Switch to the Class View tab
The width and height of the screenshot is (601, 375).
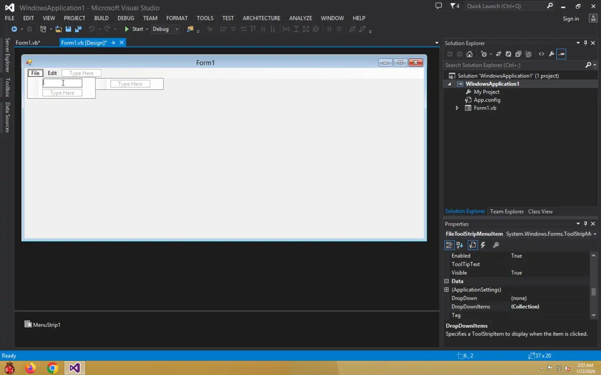pyautogui.click(x=540, y=211)
